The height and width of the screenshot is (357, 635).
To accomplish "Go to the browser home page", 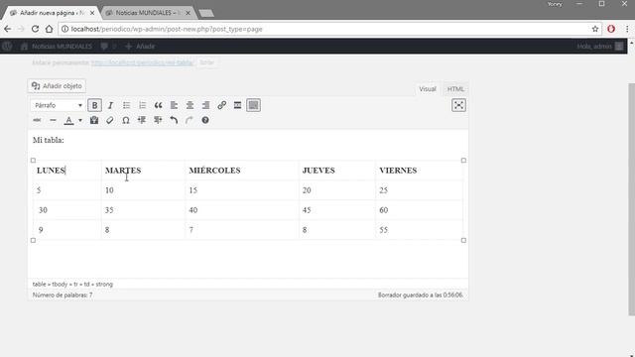I will tap(49, 29).
